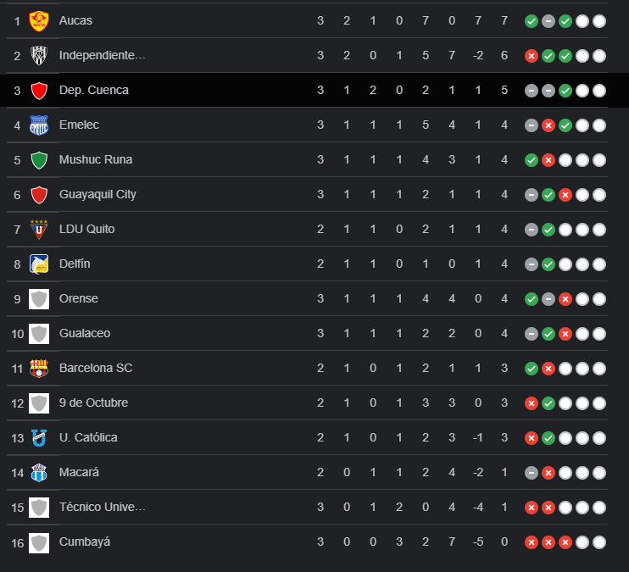This screenshot has width=629, height=572.
Task: Click the Independiente club crest
Action: [x=39, y=55]
